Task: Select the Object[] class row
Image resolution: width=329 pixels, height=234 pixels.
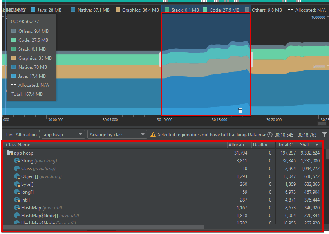Action: point(117,176)
